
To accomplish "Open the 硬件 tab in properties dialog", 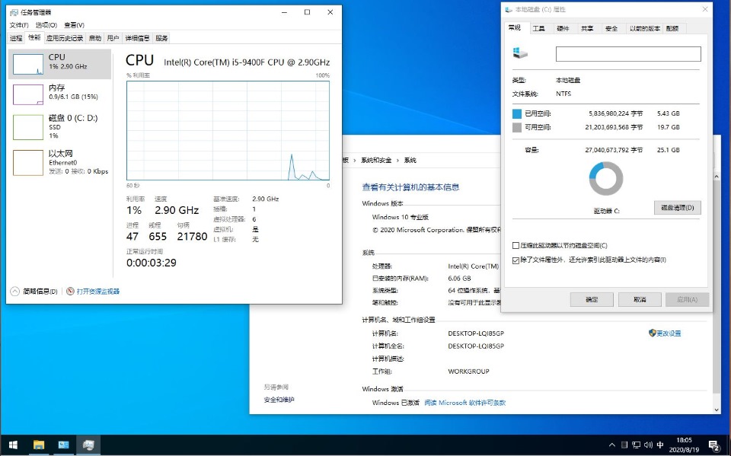I will [x=563, y=28].
